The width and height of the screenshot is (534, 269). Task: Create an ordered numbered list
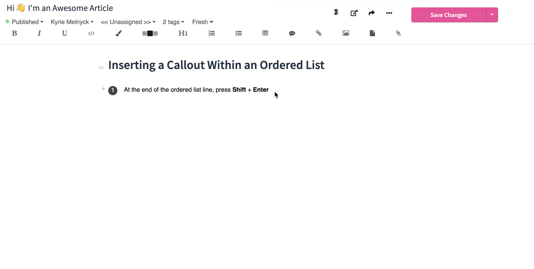pos(212,33)
